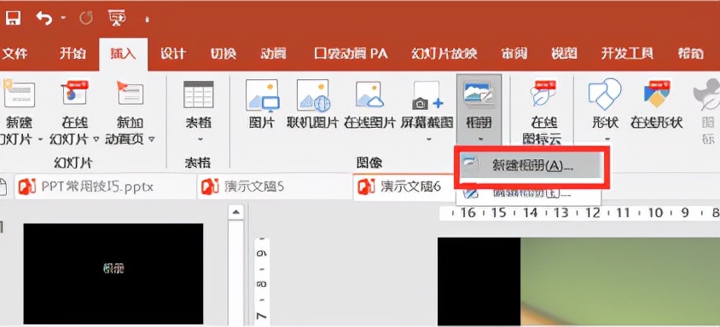The image size is (720, 327).
Task: Click the 联机图片 icon
Action: point(313,96)
